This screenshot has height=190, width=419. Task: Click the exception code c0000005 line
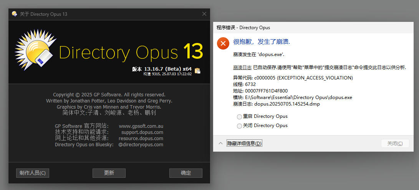(x=293, y=78)
